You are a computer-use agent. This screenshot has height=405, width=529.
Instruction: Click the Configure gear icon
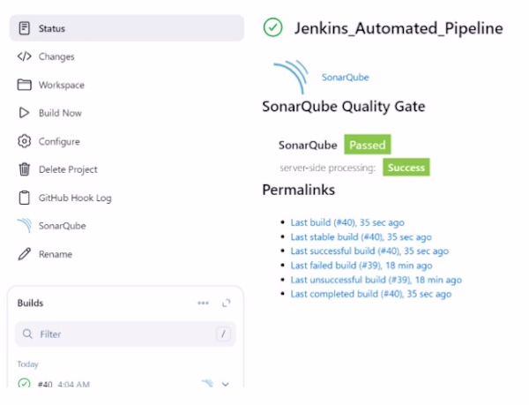coord(25,141)
